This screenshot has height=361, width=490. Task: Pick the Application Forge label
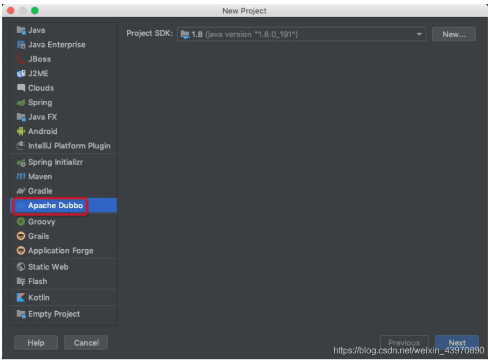[61, 251]
